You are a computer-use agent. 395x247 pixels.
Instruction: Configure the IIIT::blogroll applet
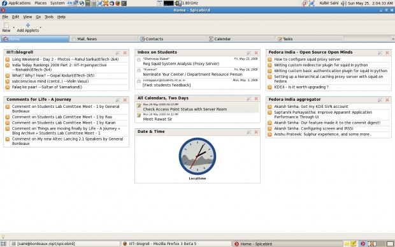[x=118, y=53]
